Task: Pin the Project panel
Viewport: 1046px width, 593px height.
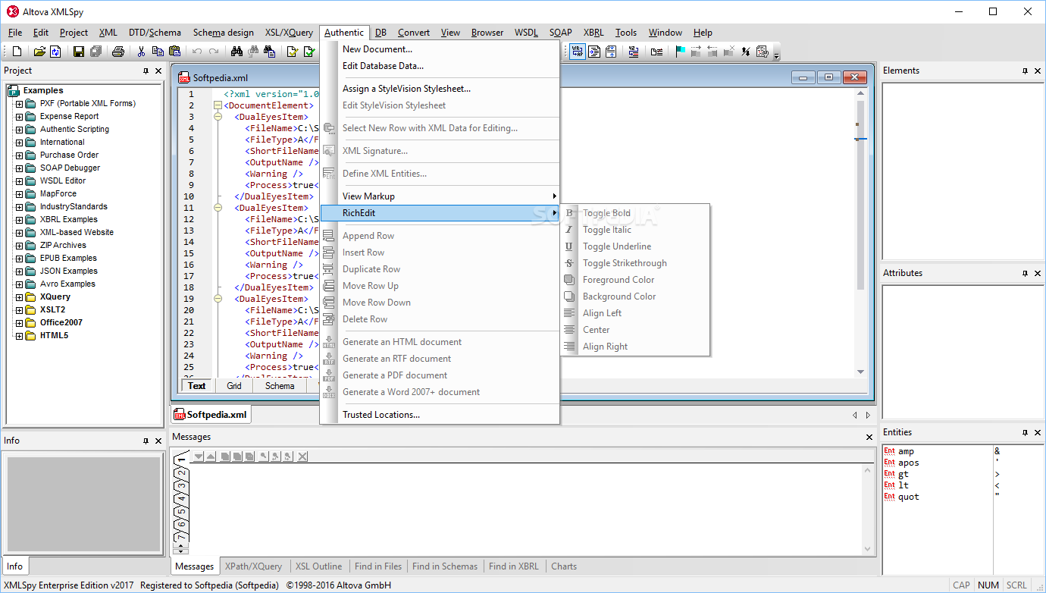Action: coord(146,71)
